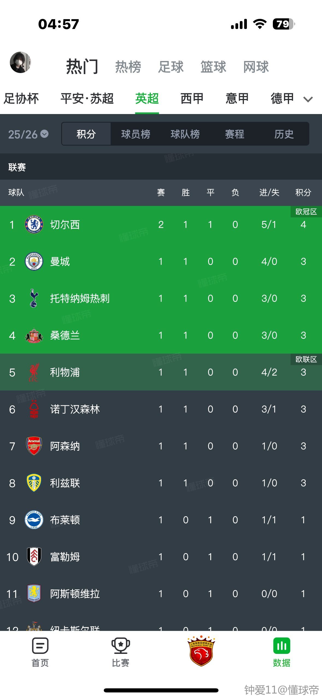Image resolution: width=322 pixels, height=699 pixels.
Task: Tap the 积分 column header
Action: click(303, 193)
